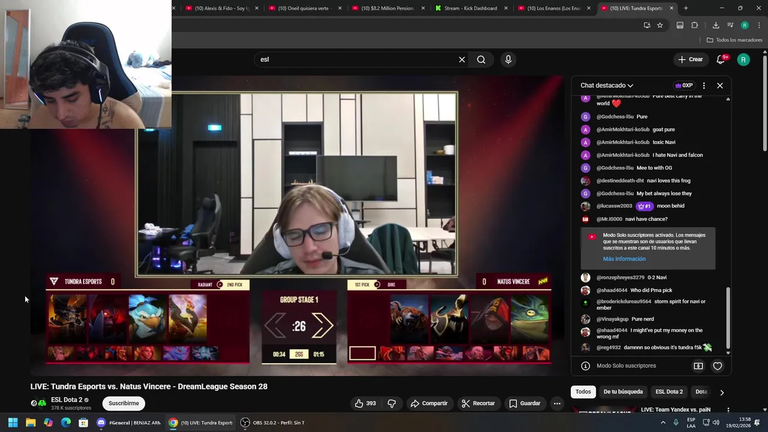Expand Chat destacado dropdown

click(607, 86)
